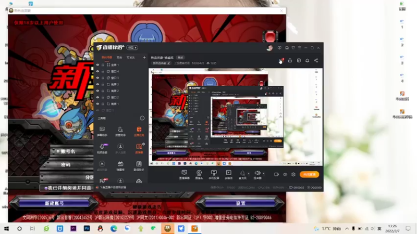
Task: Open the hamburger menu in title bar
Action: 299,48
